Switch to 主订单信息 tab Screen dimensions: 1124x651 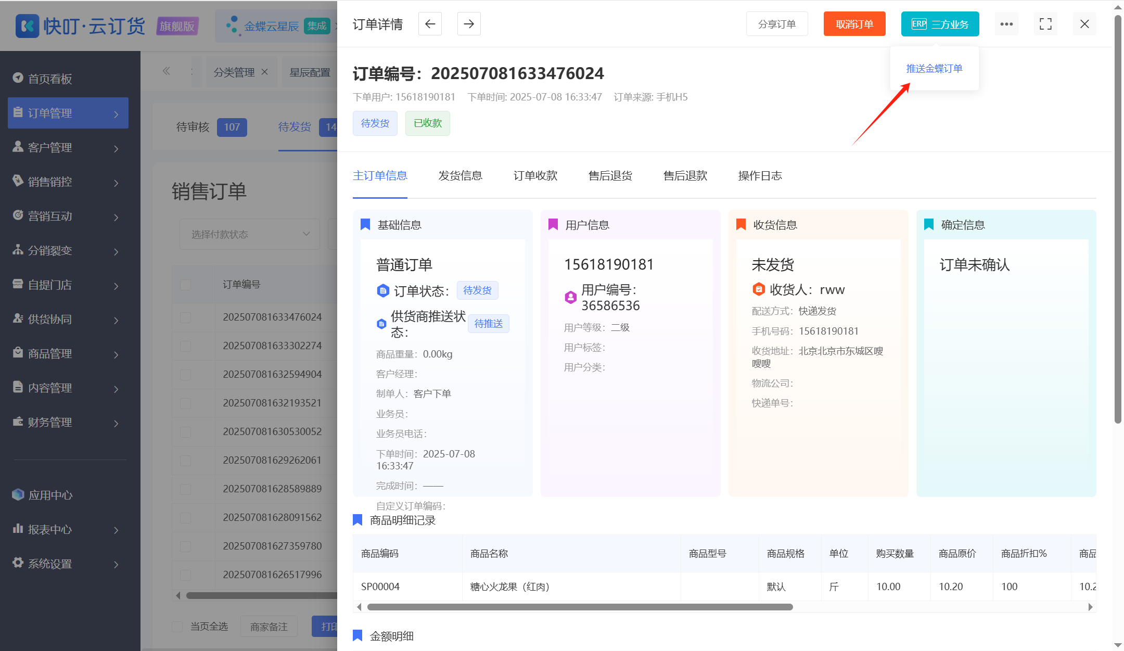pyautogui.click(x=380, y=176)
